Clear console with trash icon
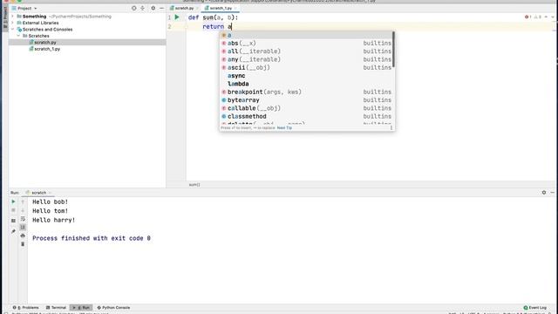This screenshot has height=314, width=558. pos(23,244)
